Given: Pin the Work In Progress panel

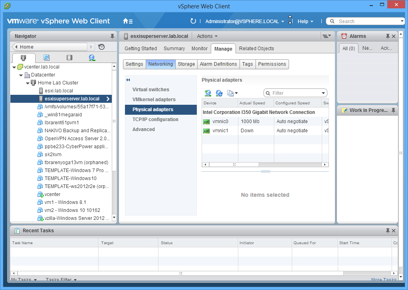Looking at the screenshot, I should click(394, 110).
